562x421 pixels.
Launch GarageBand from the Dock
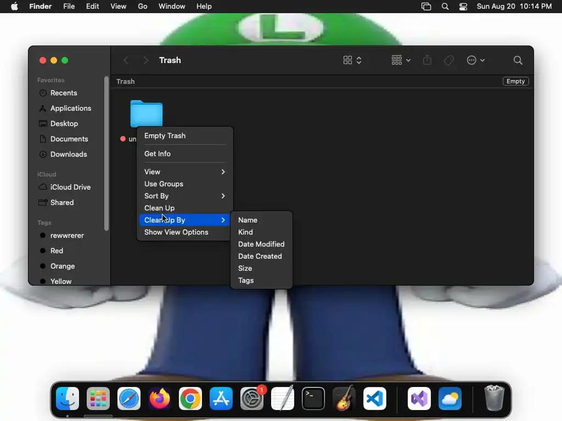pos(344,399)
